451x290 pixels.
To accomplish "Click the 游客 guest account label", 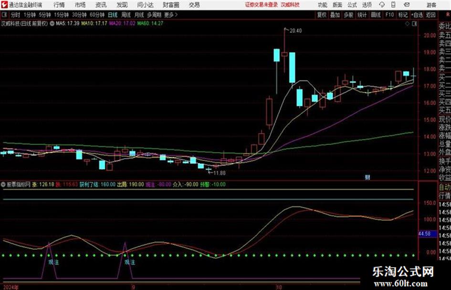I will click(431, 5).
